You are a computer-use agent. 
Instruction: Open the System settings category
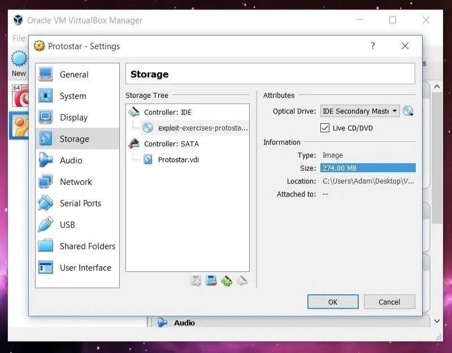[x=77, y=96]
